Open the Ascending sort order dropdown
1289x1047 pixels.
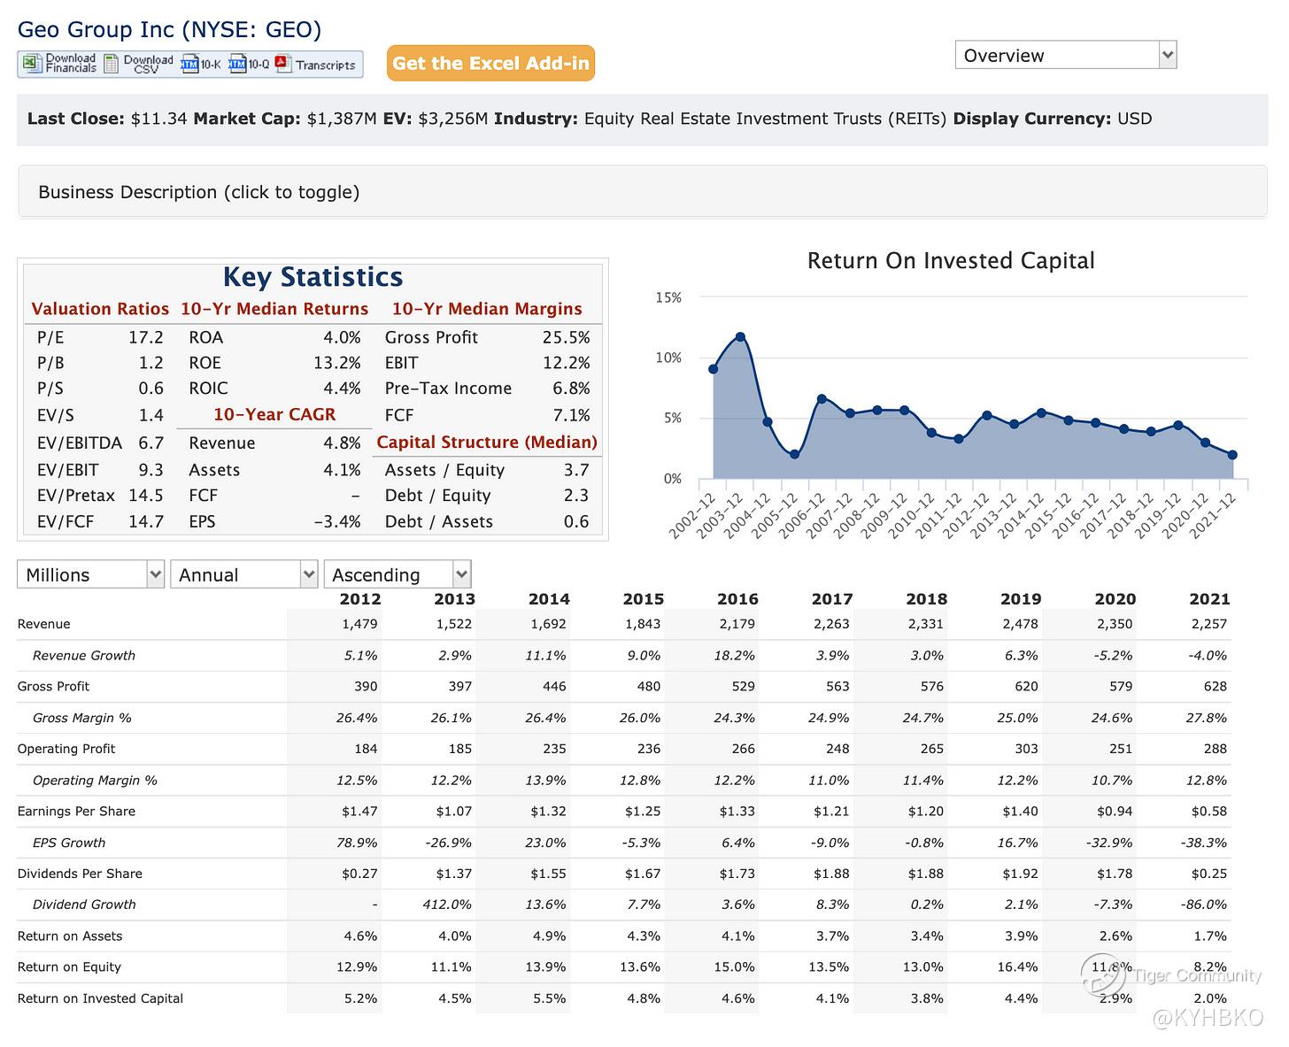point(397,574)
